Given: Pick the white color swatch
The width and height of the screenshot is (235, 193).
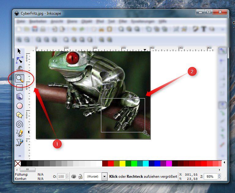Looking at the screenshot, I should [x=99, y=163].
